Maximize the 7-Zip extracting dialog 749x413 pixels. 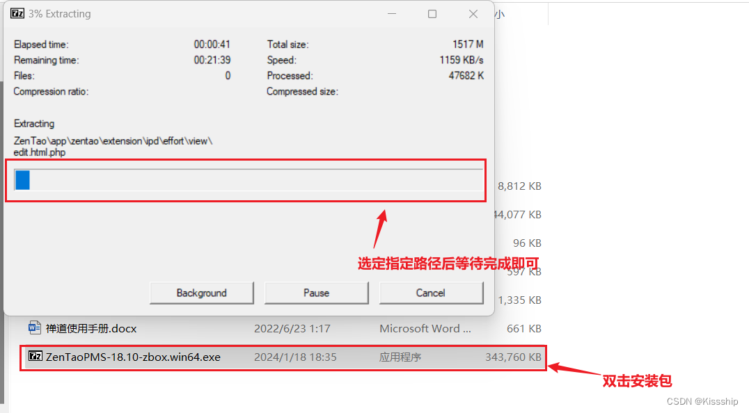coord(432,14)
